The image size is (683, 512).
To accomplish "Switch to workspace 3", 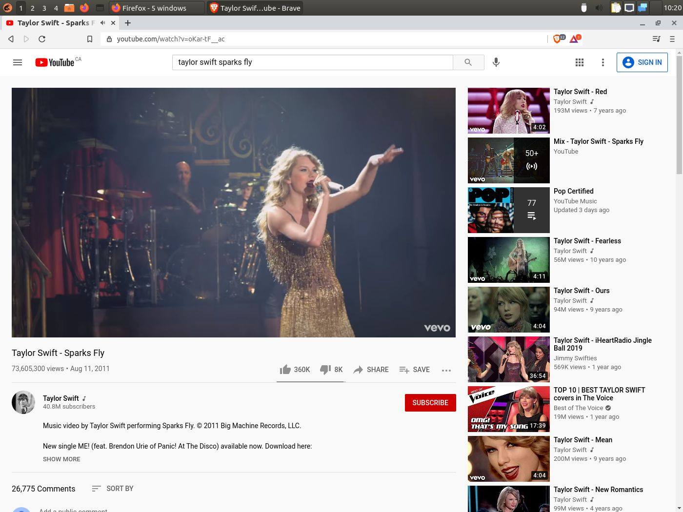I will [44, 8].
